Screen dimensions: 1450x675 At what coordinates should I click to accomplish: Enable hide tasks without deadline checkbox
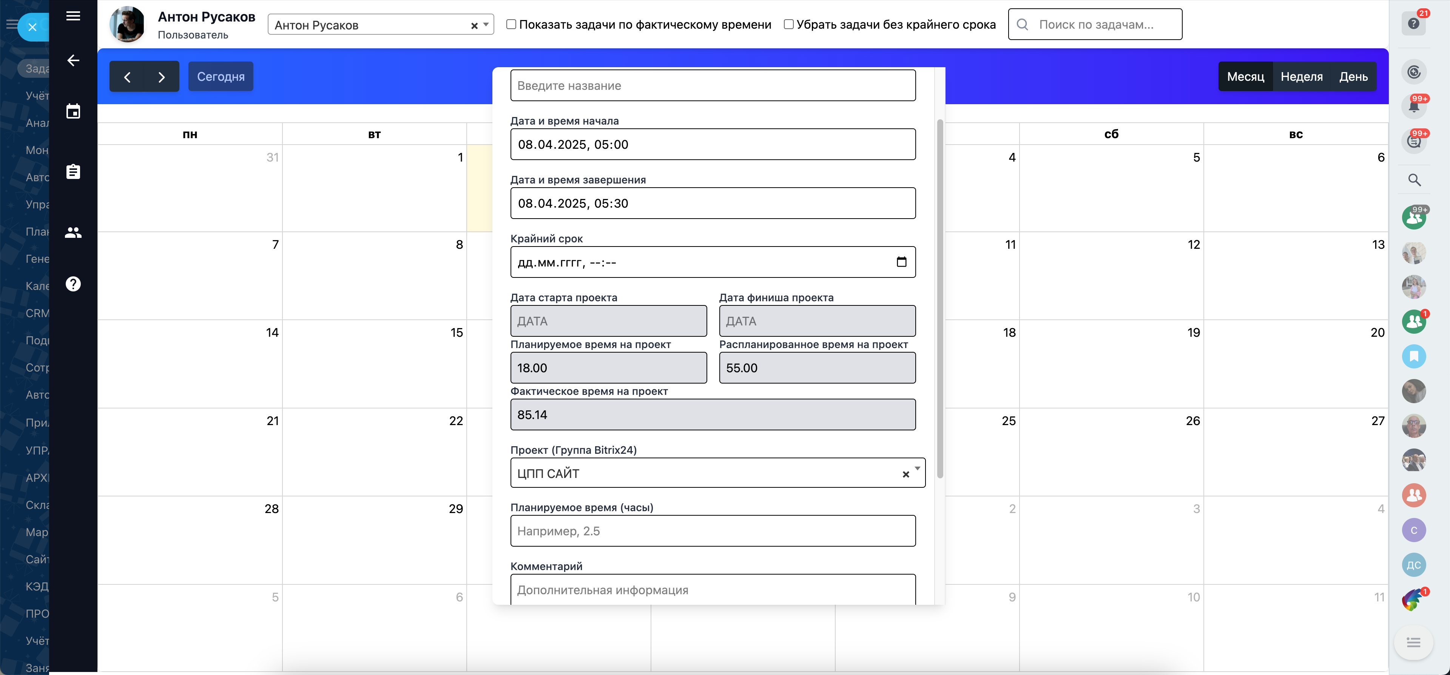coord(788,24)
